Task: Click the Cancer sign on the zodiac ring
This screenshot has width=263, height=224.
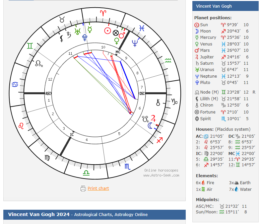Action: [15, 84]
